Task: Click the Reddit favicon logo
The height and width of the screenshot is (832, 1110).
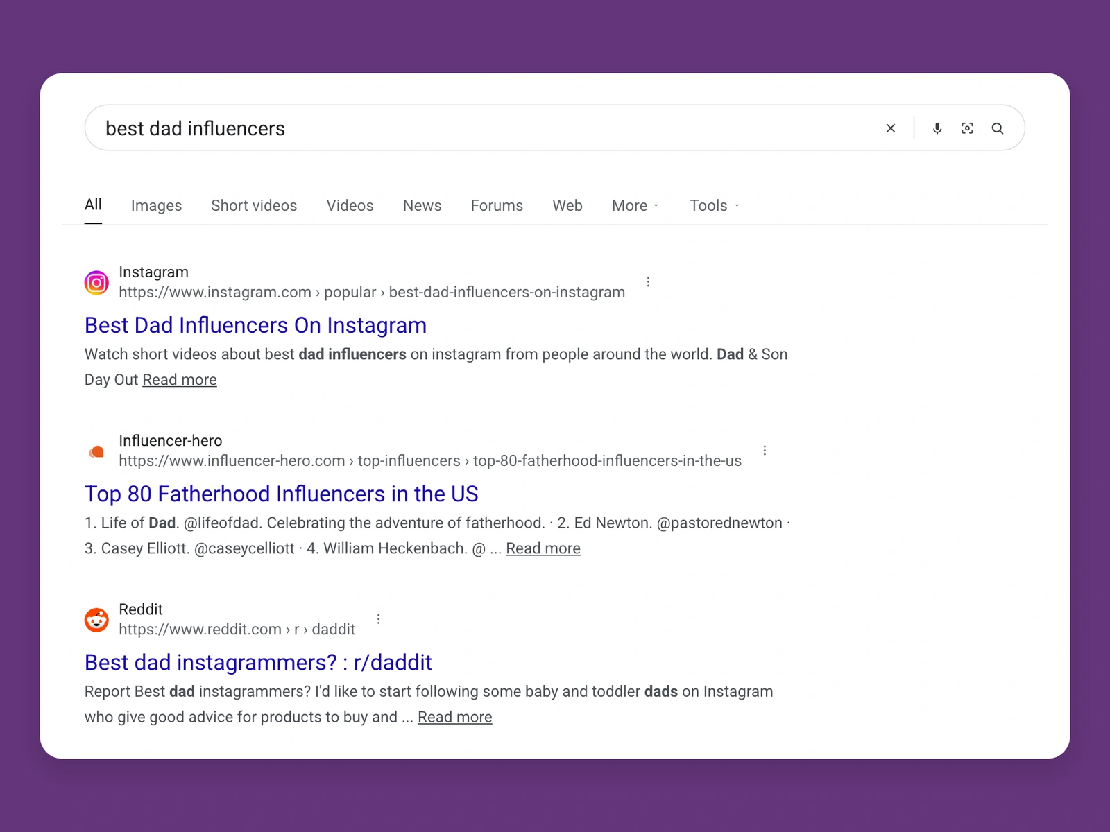Action: [96, 620]
